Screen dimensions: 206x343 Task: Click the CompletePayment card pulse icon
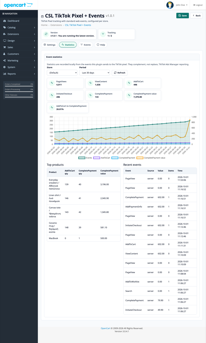coord(90,95)
